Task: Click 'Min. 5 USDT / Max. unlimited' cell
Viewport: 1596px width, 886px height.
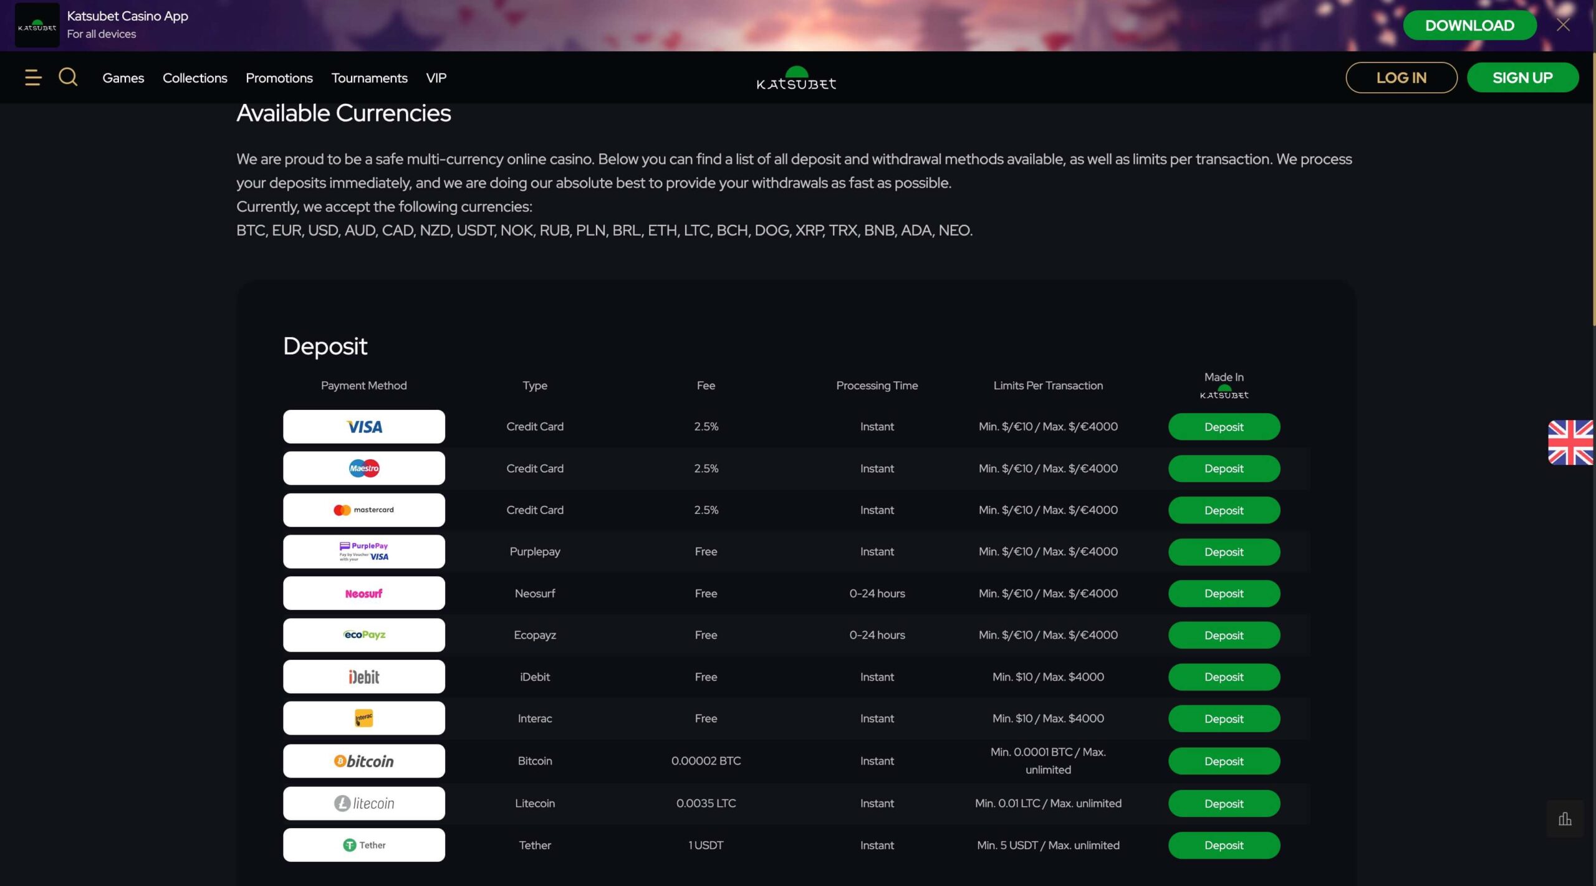Action: [1048, 846]
